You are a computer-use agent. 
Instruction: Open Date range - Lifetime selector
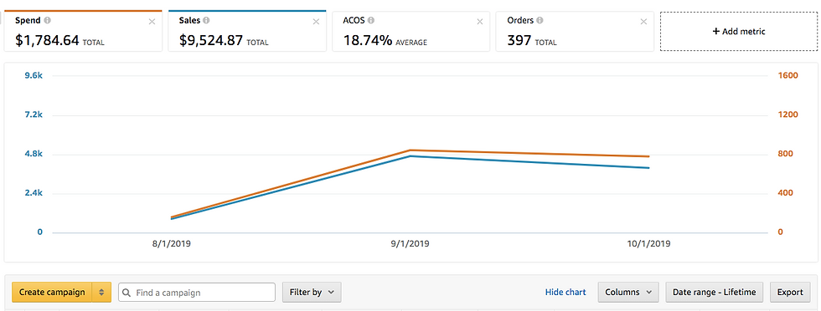(x=714, y=292)
